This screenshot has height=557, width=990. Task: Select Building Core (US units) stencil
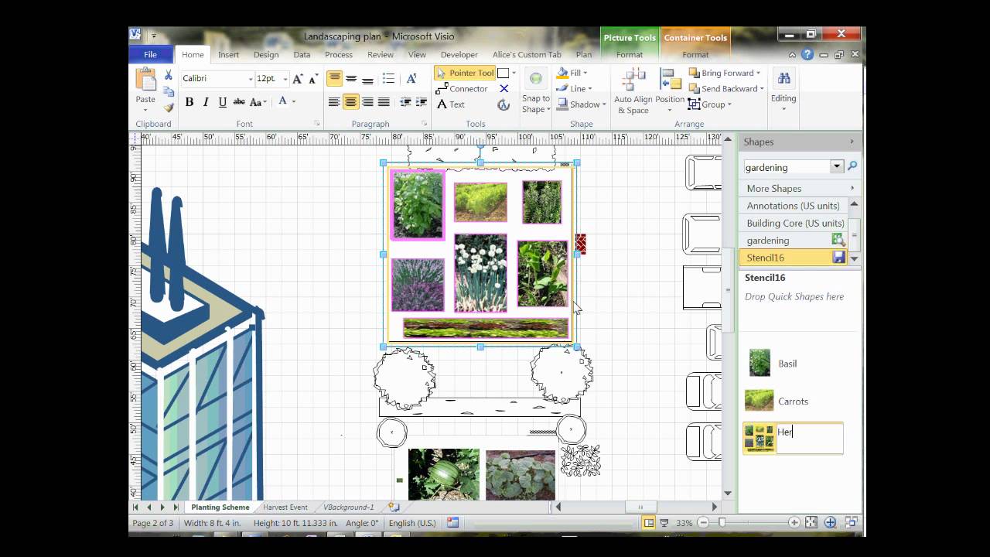793,223
